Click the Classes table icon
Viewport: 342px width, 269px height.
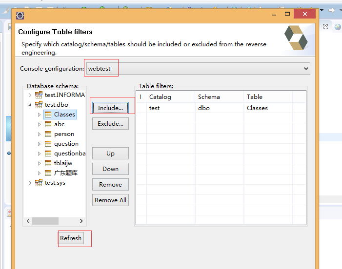point(48,115)
